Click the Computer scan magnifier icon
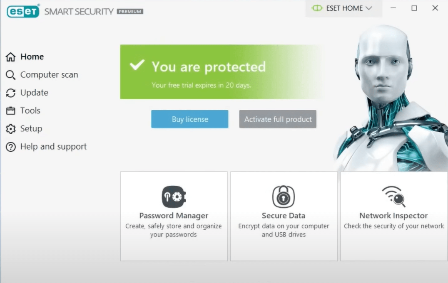The height and width of the screenshot is (283, 448). (10, 75)
